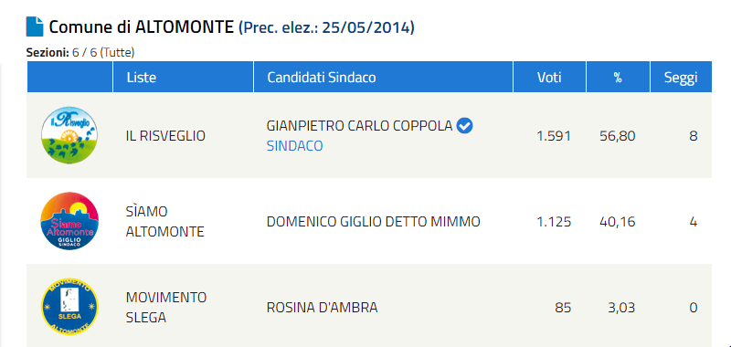
Task: Open the SINDACO link under Coppola
Action: [x=294, y=146]
